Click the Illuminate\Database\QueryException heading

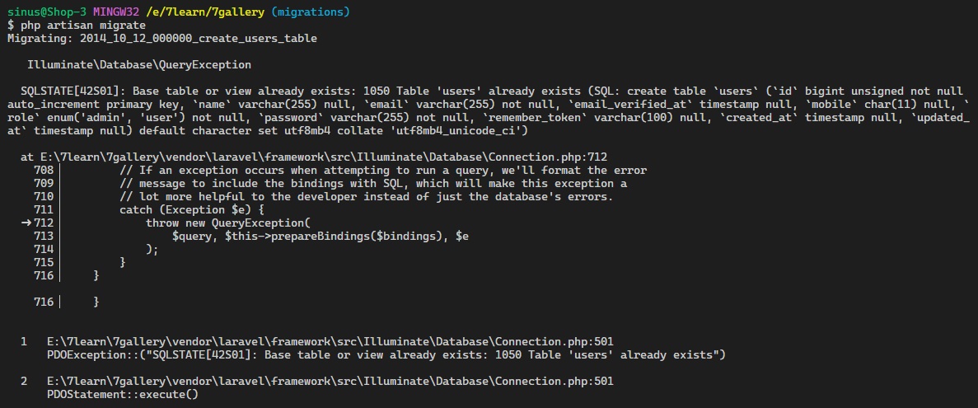pyautogui.click(x=140, y=65)
